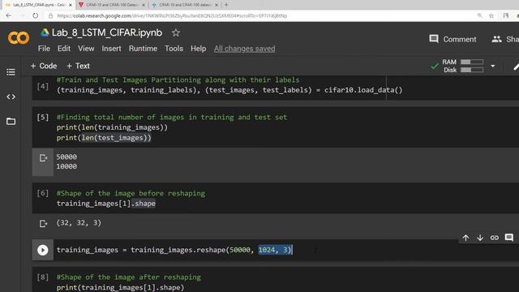Move the cell down with the arrow icon
519x292 pixels.
point(480,238)
